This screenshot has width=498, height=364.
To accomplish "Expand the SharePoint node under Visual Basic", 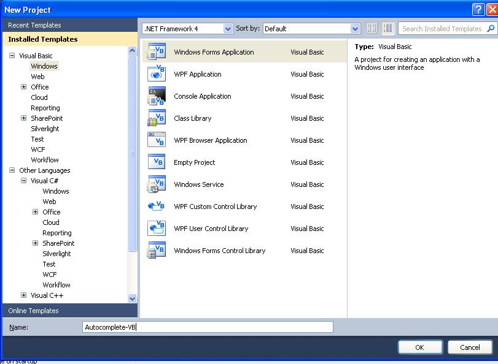I will (x=23, y=118).
